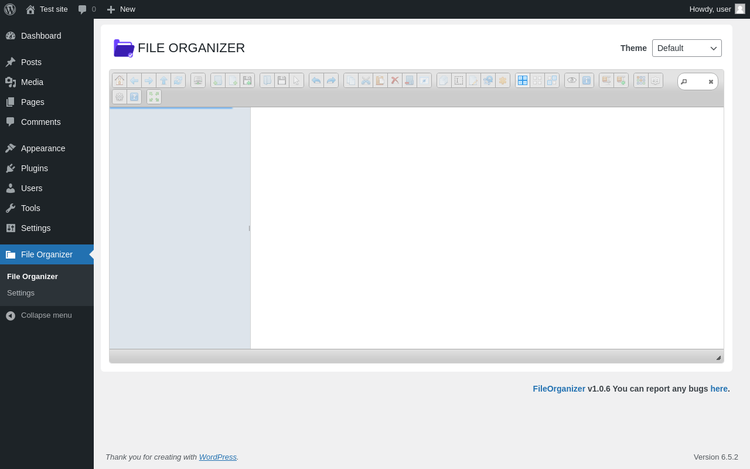
Task: Open the Media library menu
Action: point(47,82)
